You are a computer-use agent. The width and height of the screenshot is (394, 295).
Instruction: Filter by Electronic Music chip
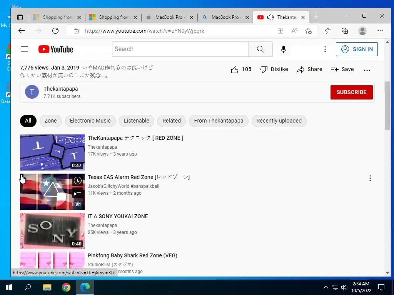point(90,121)
